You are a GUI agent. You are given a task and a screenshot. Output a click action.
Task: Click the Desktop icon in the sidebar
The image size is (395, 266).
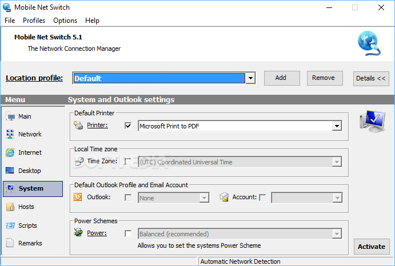(10, 171)
